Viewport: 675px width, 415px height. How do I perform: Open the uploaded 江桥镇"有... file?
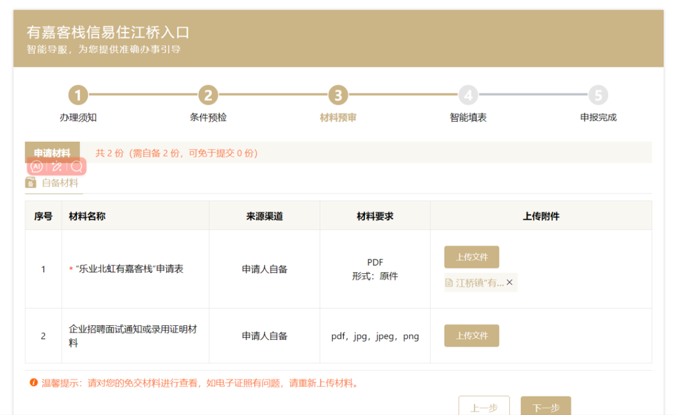pyautogui.click(x=479, y=283)
